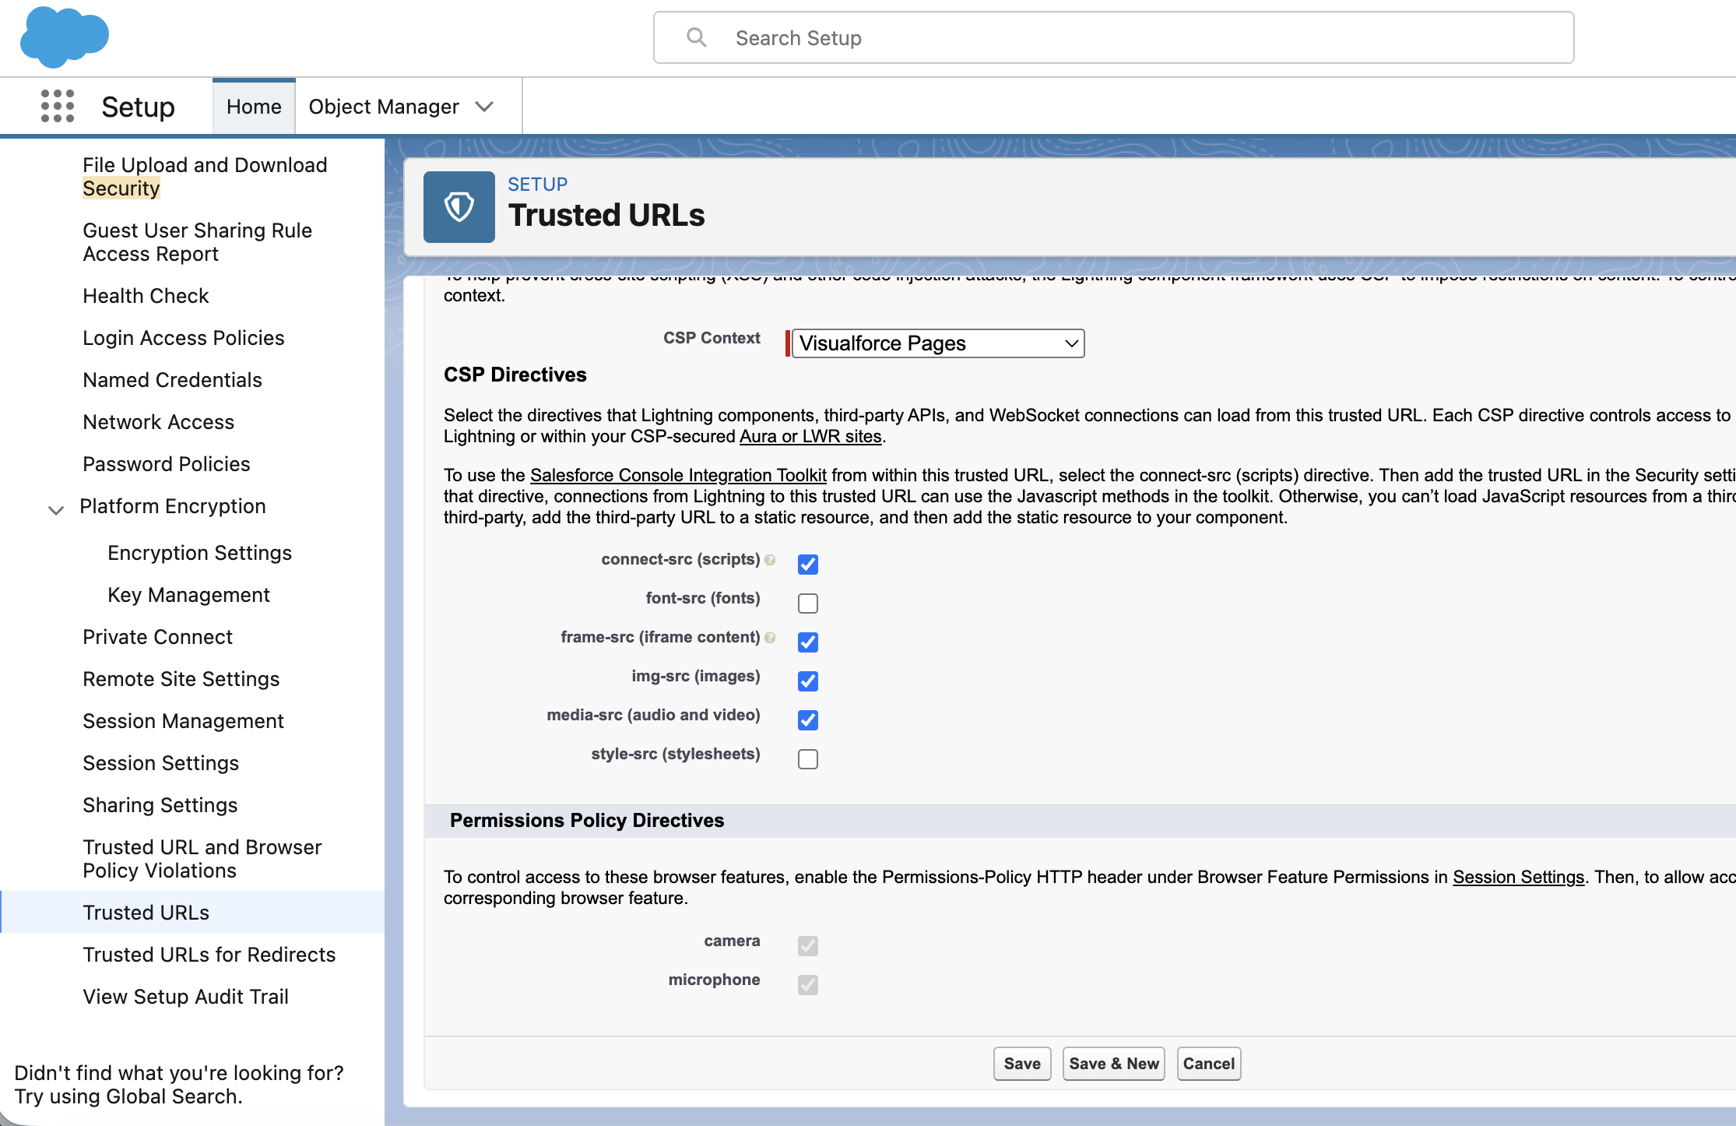Open Encryption Settings
Viewport: 1736px width, 1126px height.
click(200, 553)
